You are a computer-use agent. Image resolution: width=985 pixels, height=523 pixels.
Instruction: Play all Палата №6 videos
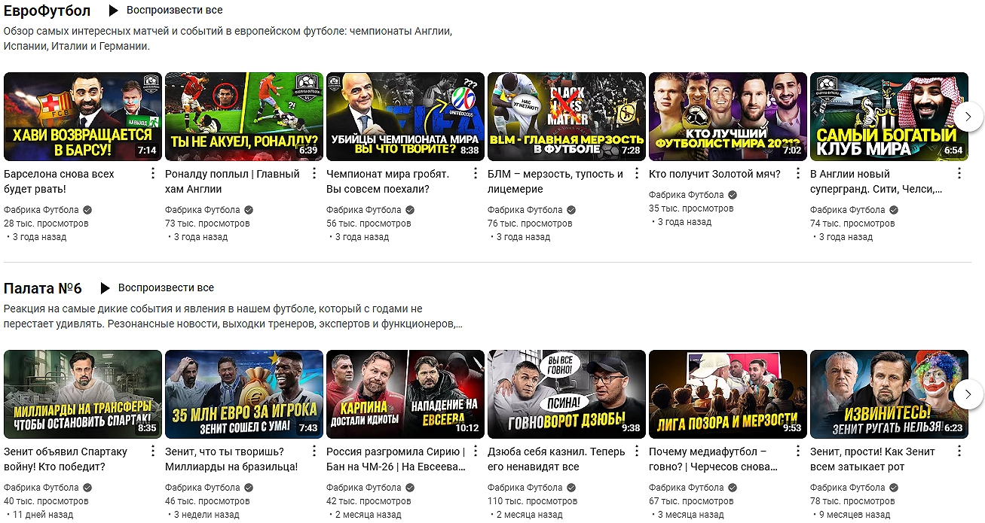tap(158, 288)
